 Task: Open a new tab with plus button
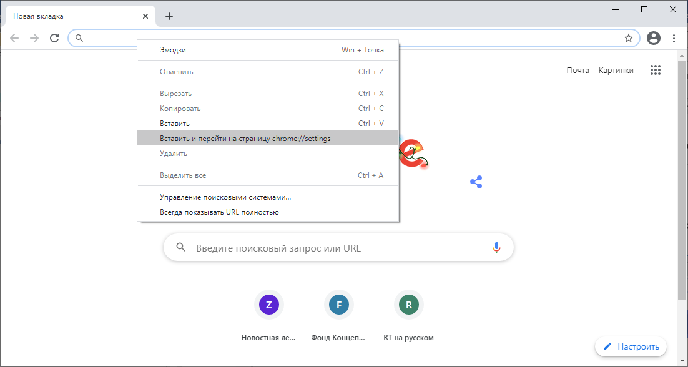coord(169,16)
